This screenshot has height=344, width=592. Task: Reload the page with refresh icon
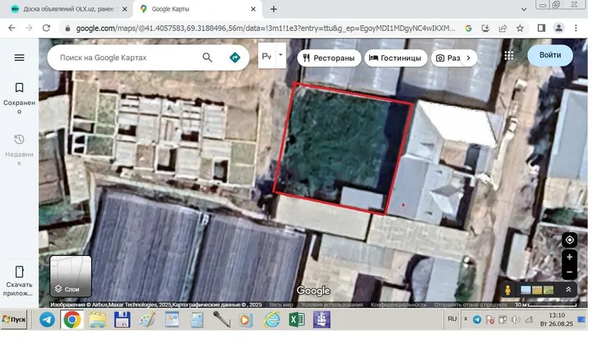pyautogui.click(x=46, y=28)
